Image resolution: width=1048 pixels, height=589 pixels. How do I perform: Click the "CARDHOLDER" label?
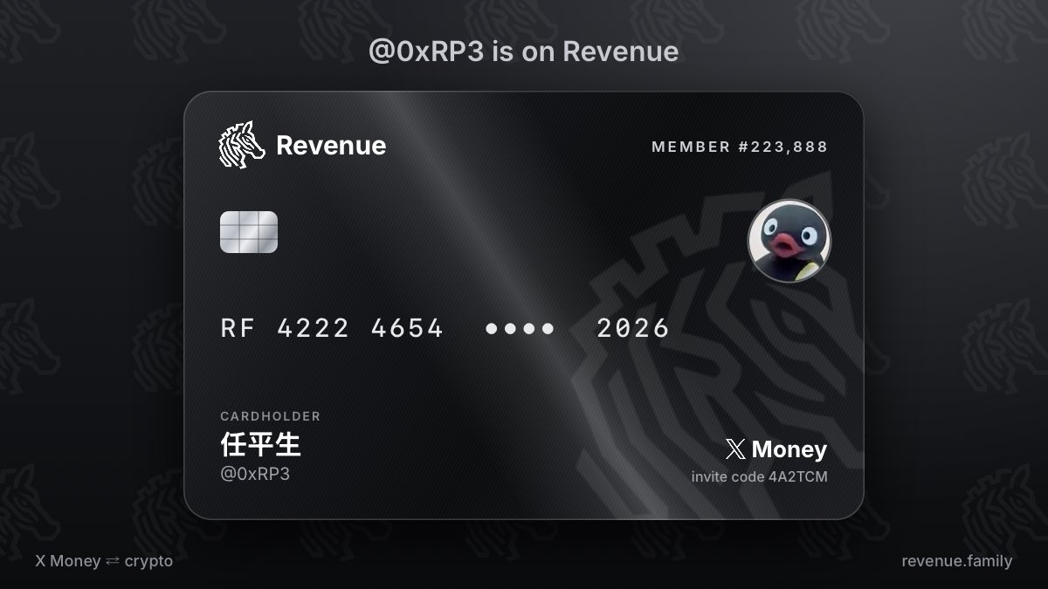[x=271, y=416]
